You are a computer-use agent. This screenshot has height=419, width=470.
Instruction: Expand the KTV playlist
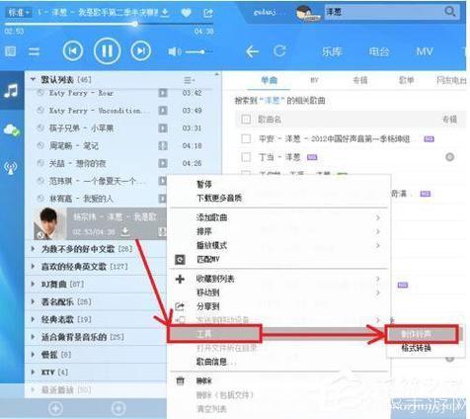(33, 373)
